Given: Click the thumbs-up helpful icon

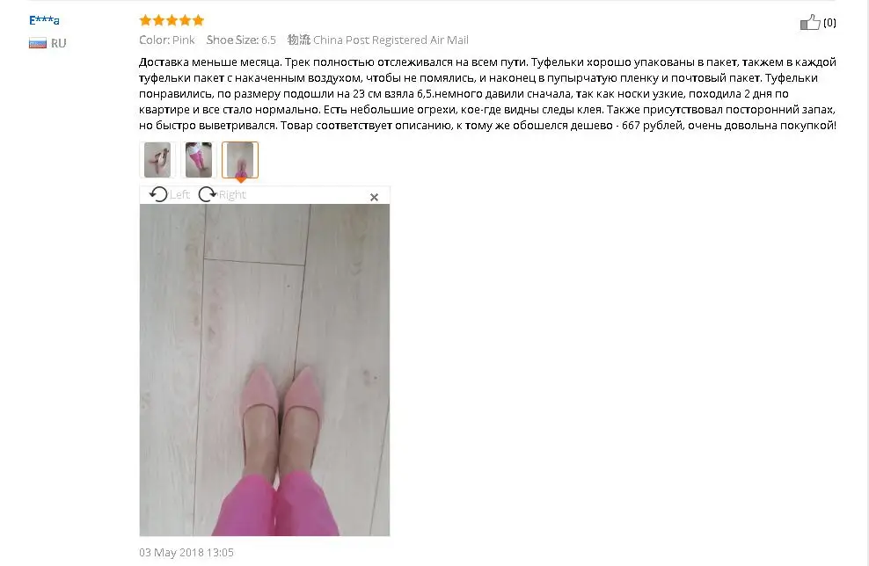Looking at the screenshot, I should tap(810, 22).
